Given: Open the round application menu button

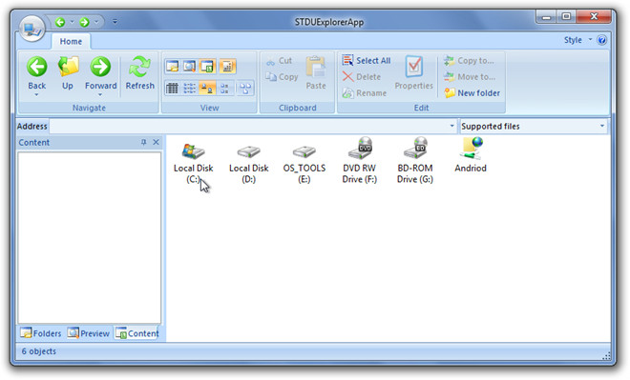Looking at the screenshot, I should pos(31,29).
